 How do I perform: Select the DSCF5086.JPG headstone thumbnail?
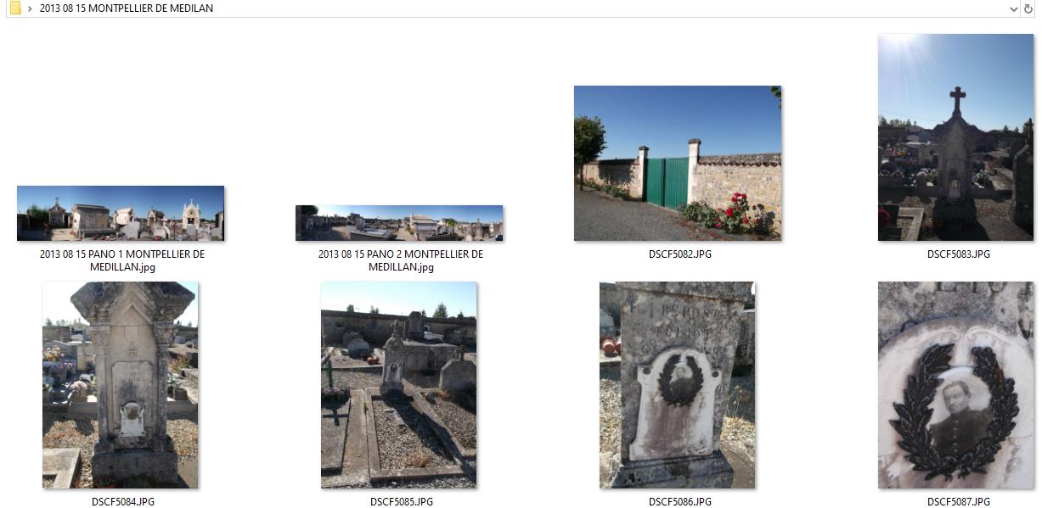coord(678,385)
